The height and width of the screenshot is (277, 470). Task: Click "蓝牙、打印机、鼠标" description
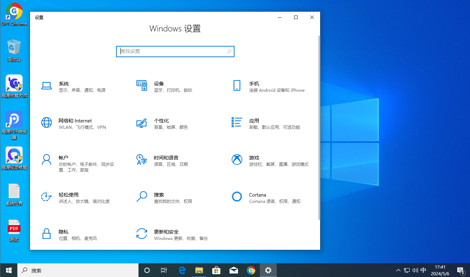(x=173, y=90)
